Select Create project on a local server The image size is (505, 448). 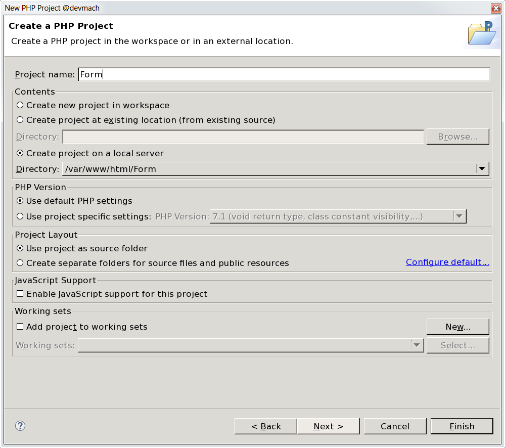coord(20,153)
